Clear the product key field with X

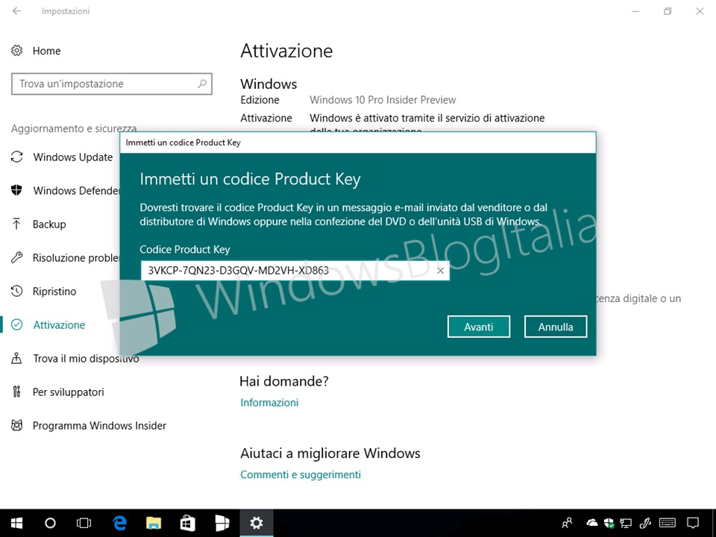pos(440,271)
